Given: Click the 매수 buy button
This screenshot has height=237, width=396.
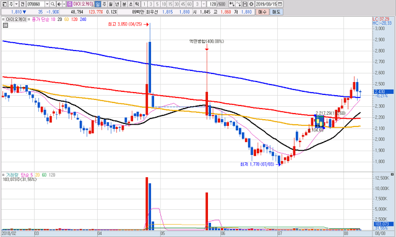Looking at the screenshot, I should point(262,12).
